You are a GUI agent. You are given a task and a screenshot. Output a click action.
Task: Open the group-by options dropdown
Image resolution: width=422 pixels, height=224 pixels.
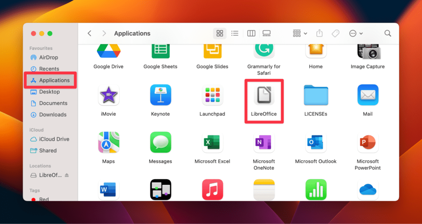point(300,33)
